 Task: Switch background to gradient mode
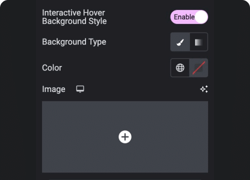[198, 42]
